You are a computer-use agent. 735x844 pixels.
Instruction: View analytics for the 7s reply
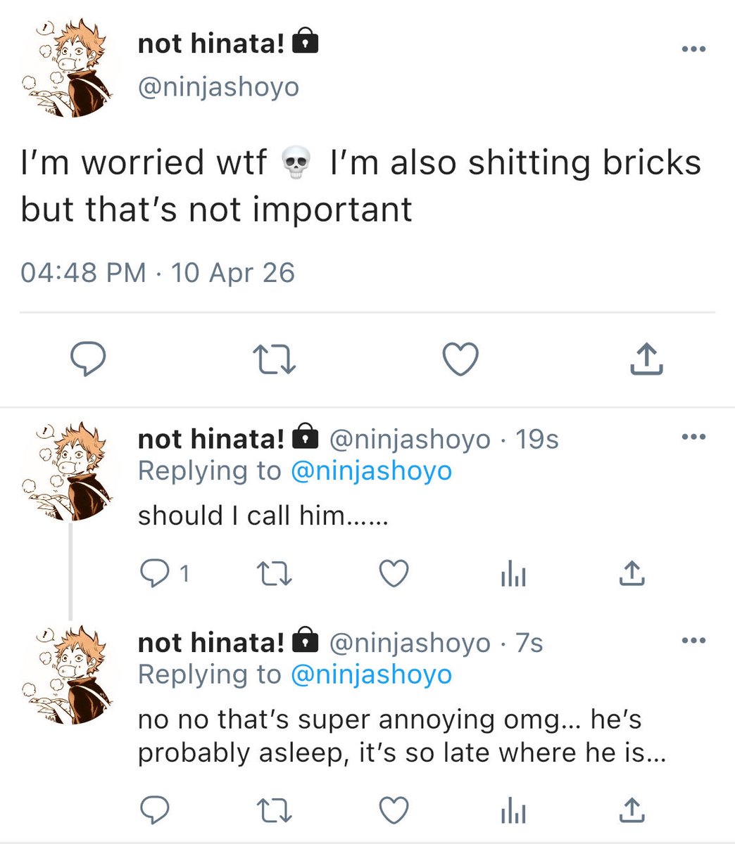513,811
